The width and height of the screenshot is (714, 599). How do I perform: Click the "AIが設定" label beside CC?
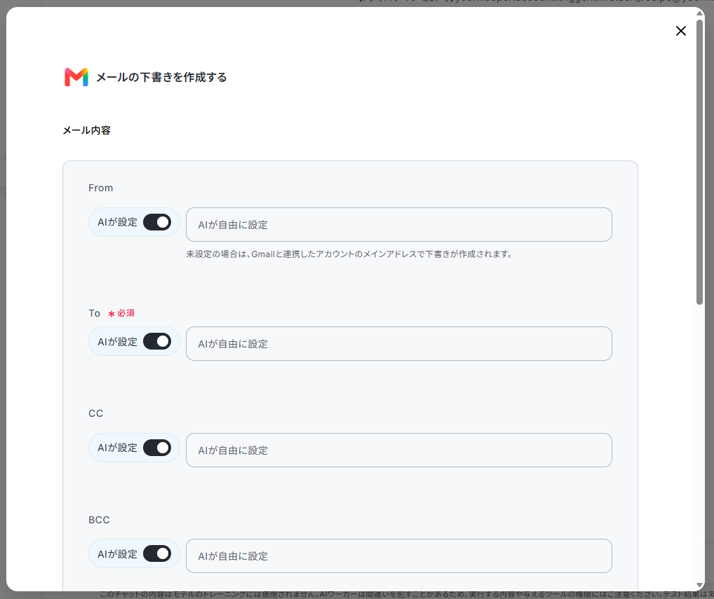118,448
